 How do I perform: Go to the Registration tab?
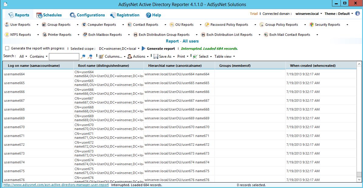coord(125,15)
